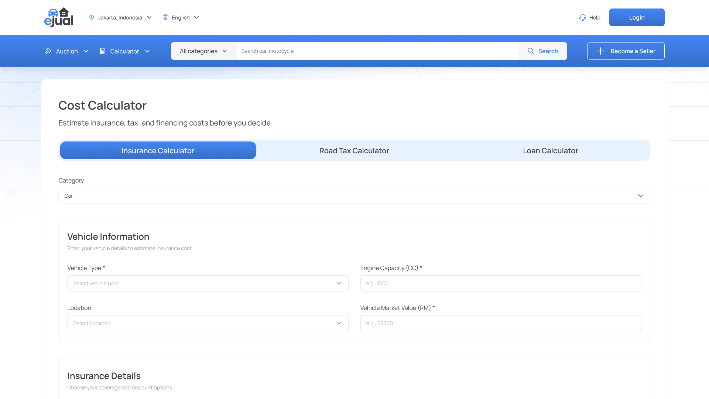Select the Insurance Calculator tab
709x399 pixels.
158,151
